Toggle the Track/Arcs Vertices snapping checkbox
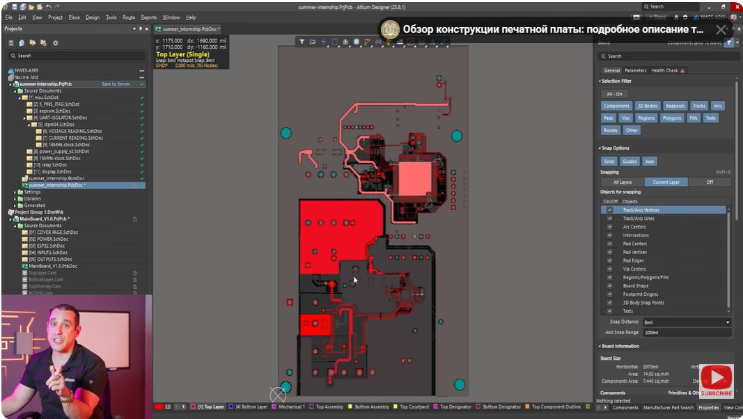Viewport: 743px width, 419px height. pyautogui.click(x=609, y=209)
